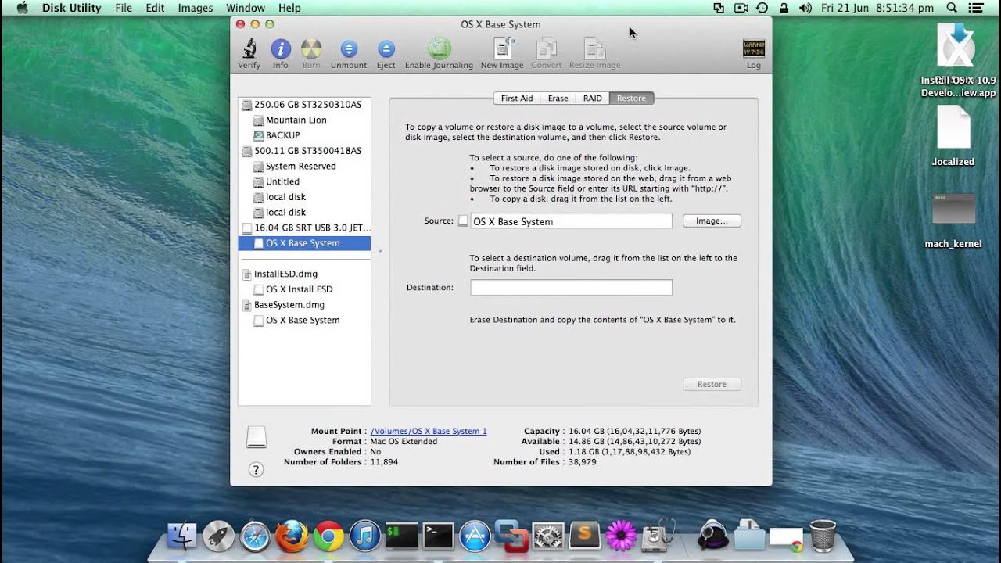The height and width of the screenshot is (563, 1001).
Task: Open Finder from the Dock
Action: [182, 536]
